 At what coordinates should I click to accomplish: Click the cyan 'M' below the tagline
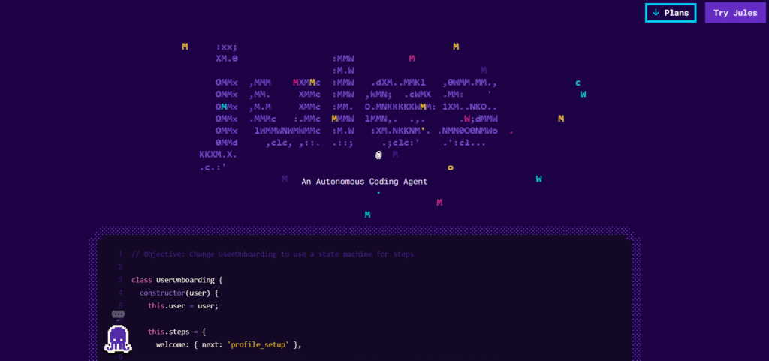(x=367, y=215)
